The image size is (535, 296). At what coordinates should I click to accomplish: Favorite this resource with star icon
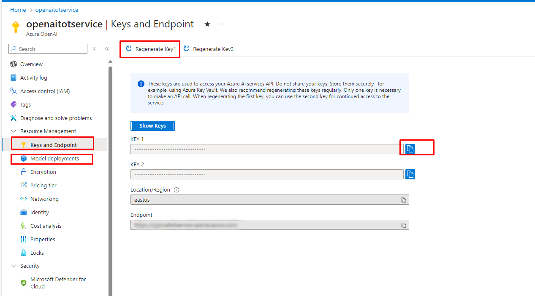207,24
